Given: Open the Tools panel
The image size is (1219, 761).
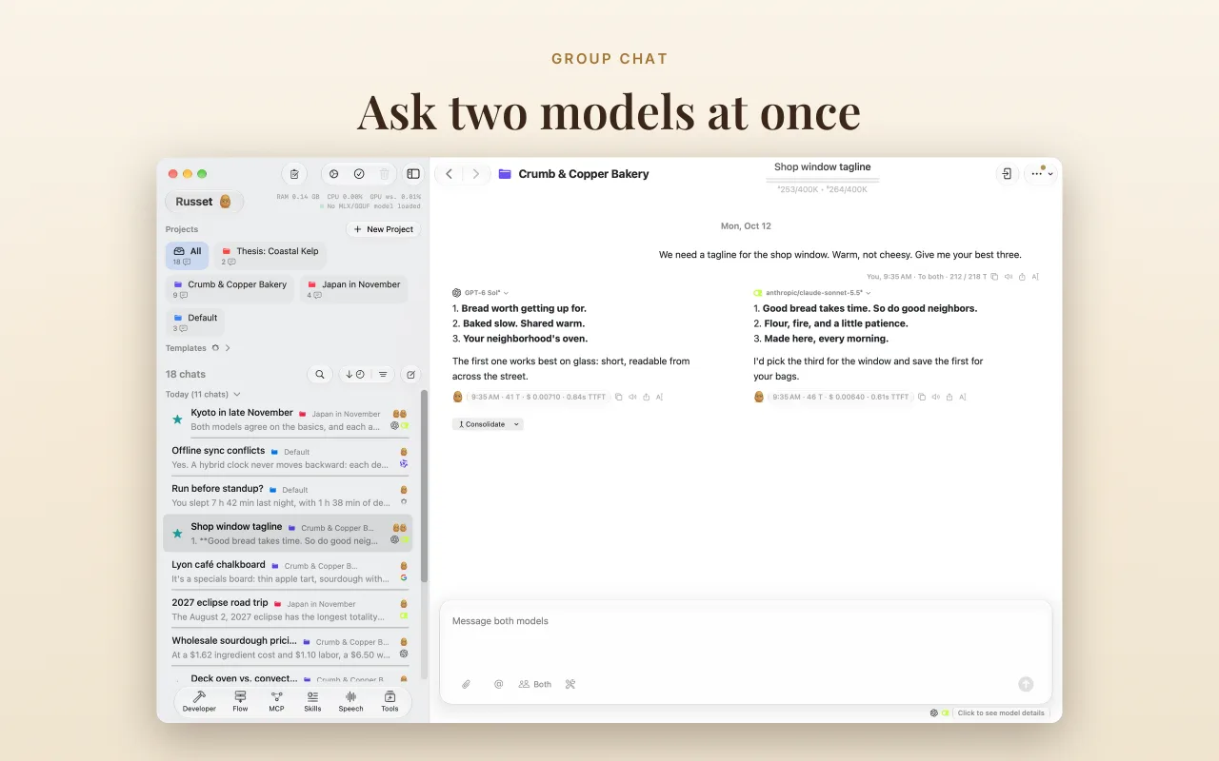Looking at the screenshot, I should pos(390,702).
